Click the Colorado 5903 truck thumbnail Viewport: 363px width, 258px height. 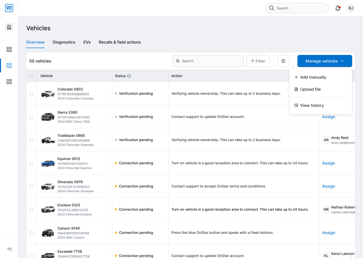(x=48, y=94)
